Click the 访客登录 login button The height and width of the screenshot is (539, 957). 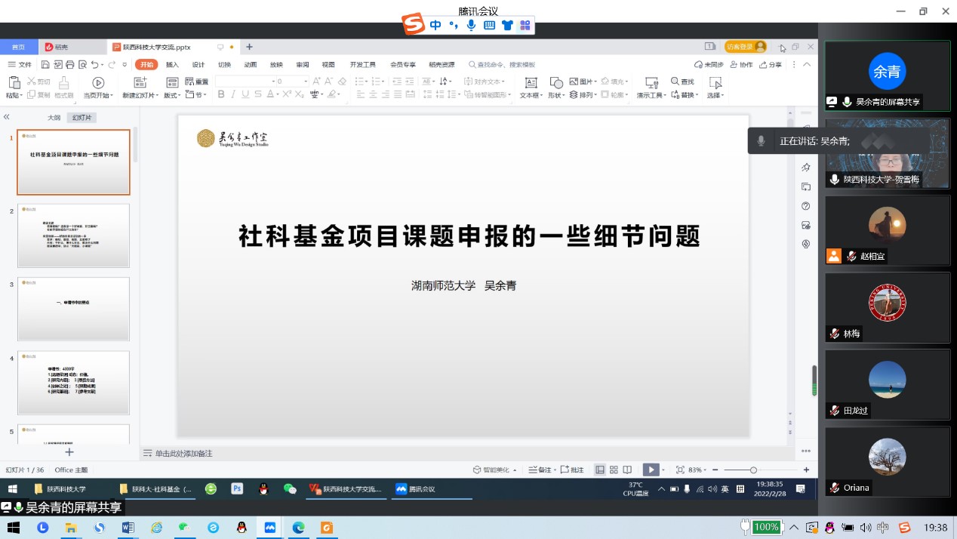[x=745, y=47]
